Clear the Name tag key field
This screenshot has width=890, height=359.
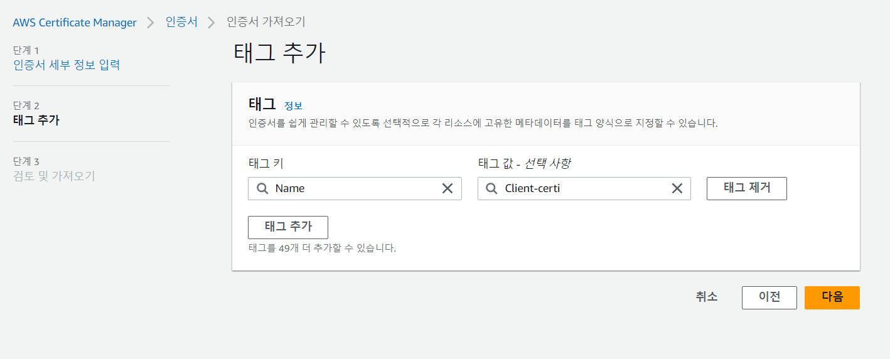tap(448, 188)
